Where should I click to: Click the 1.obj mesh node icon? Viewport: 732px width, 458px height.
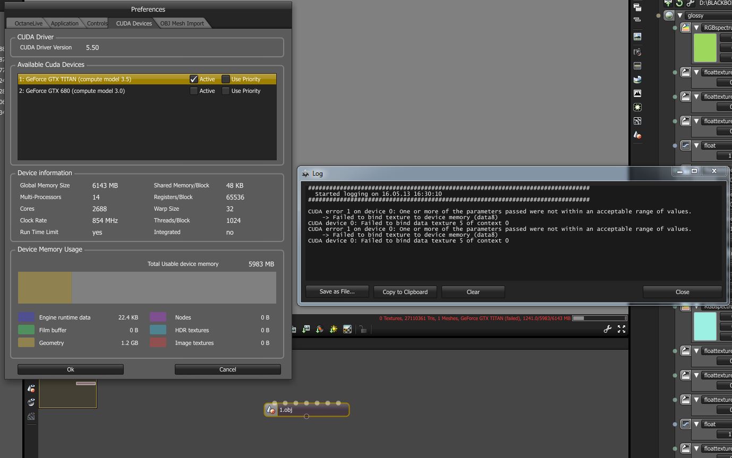pyautogui.click(x=271, y=410)
